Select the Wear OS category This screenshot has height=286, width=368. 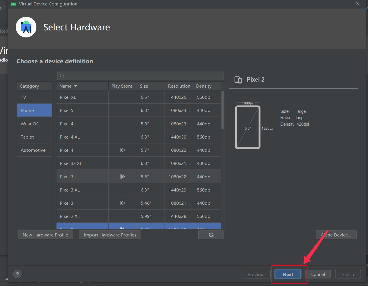pyautogui.click(x=34, y=124)
